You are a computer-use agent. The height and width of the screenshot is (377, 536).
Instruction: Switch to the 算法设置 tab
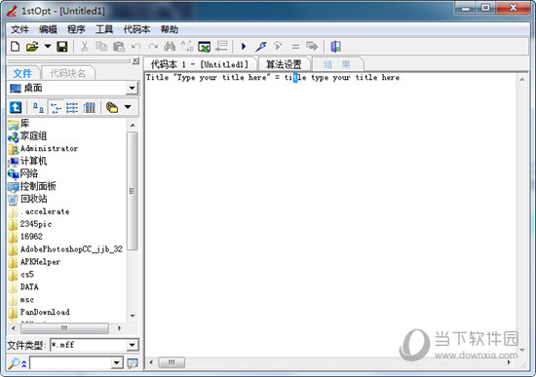[284, 64]
